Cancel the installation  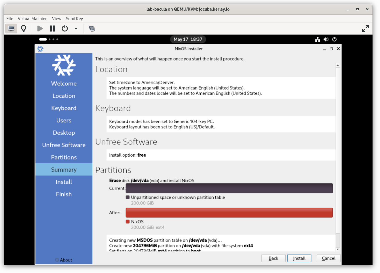(x=328, y=258)
